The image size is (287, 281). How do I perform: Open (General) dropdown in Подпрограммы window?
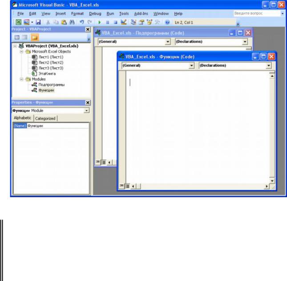pos(168,41)
